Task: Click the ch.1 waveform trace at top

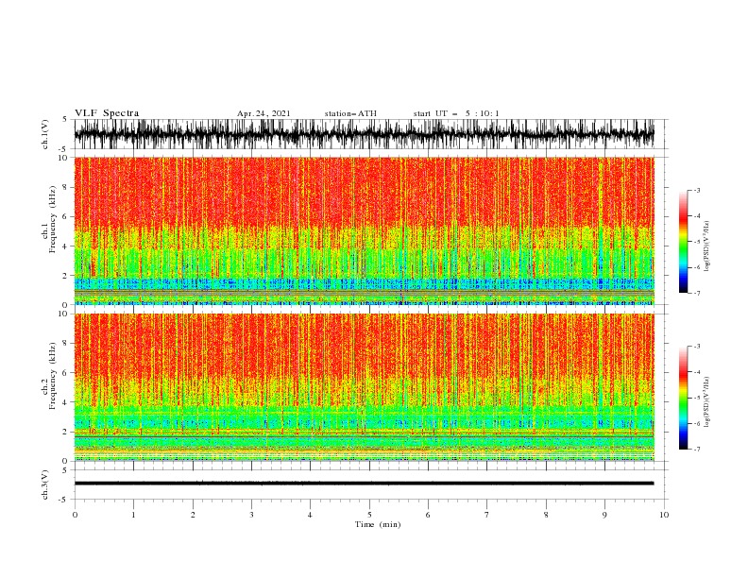Action: (x=364, y=134)
